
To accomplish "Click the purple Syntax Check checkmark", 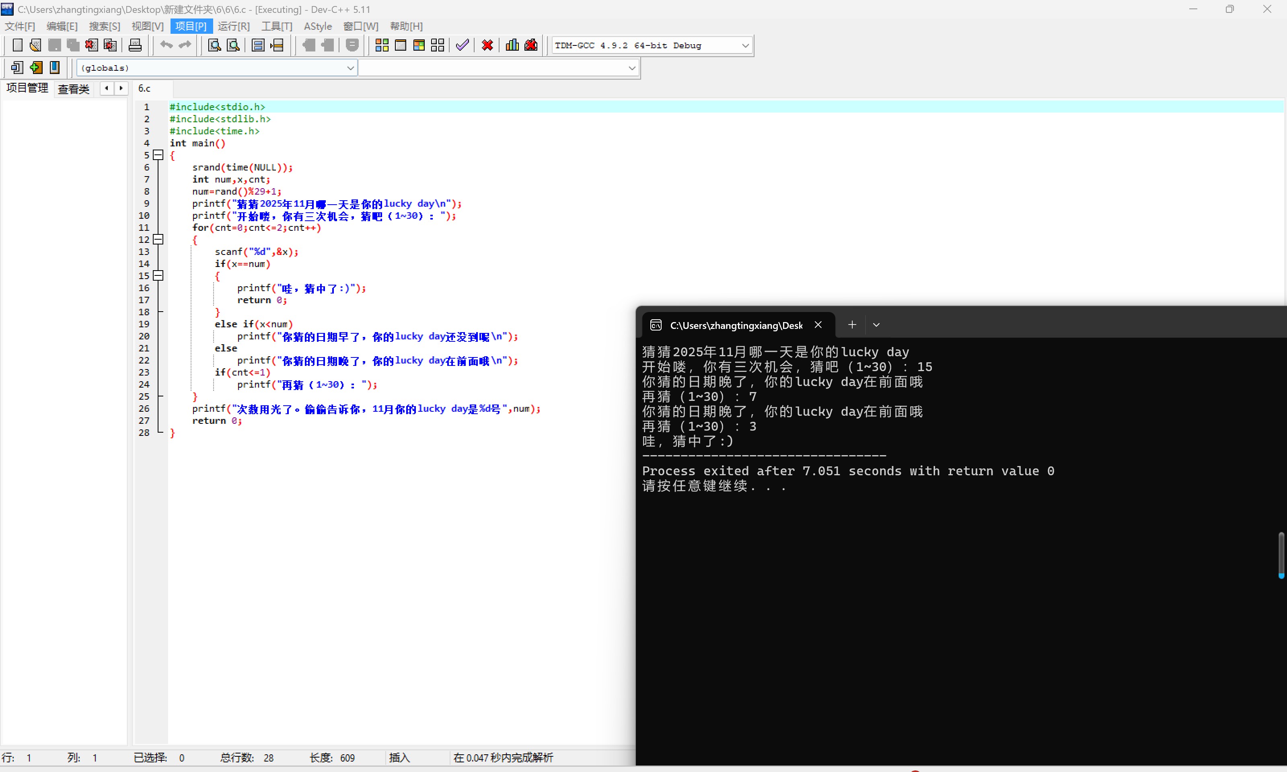I will (462, 45).
